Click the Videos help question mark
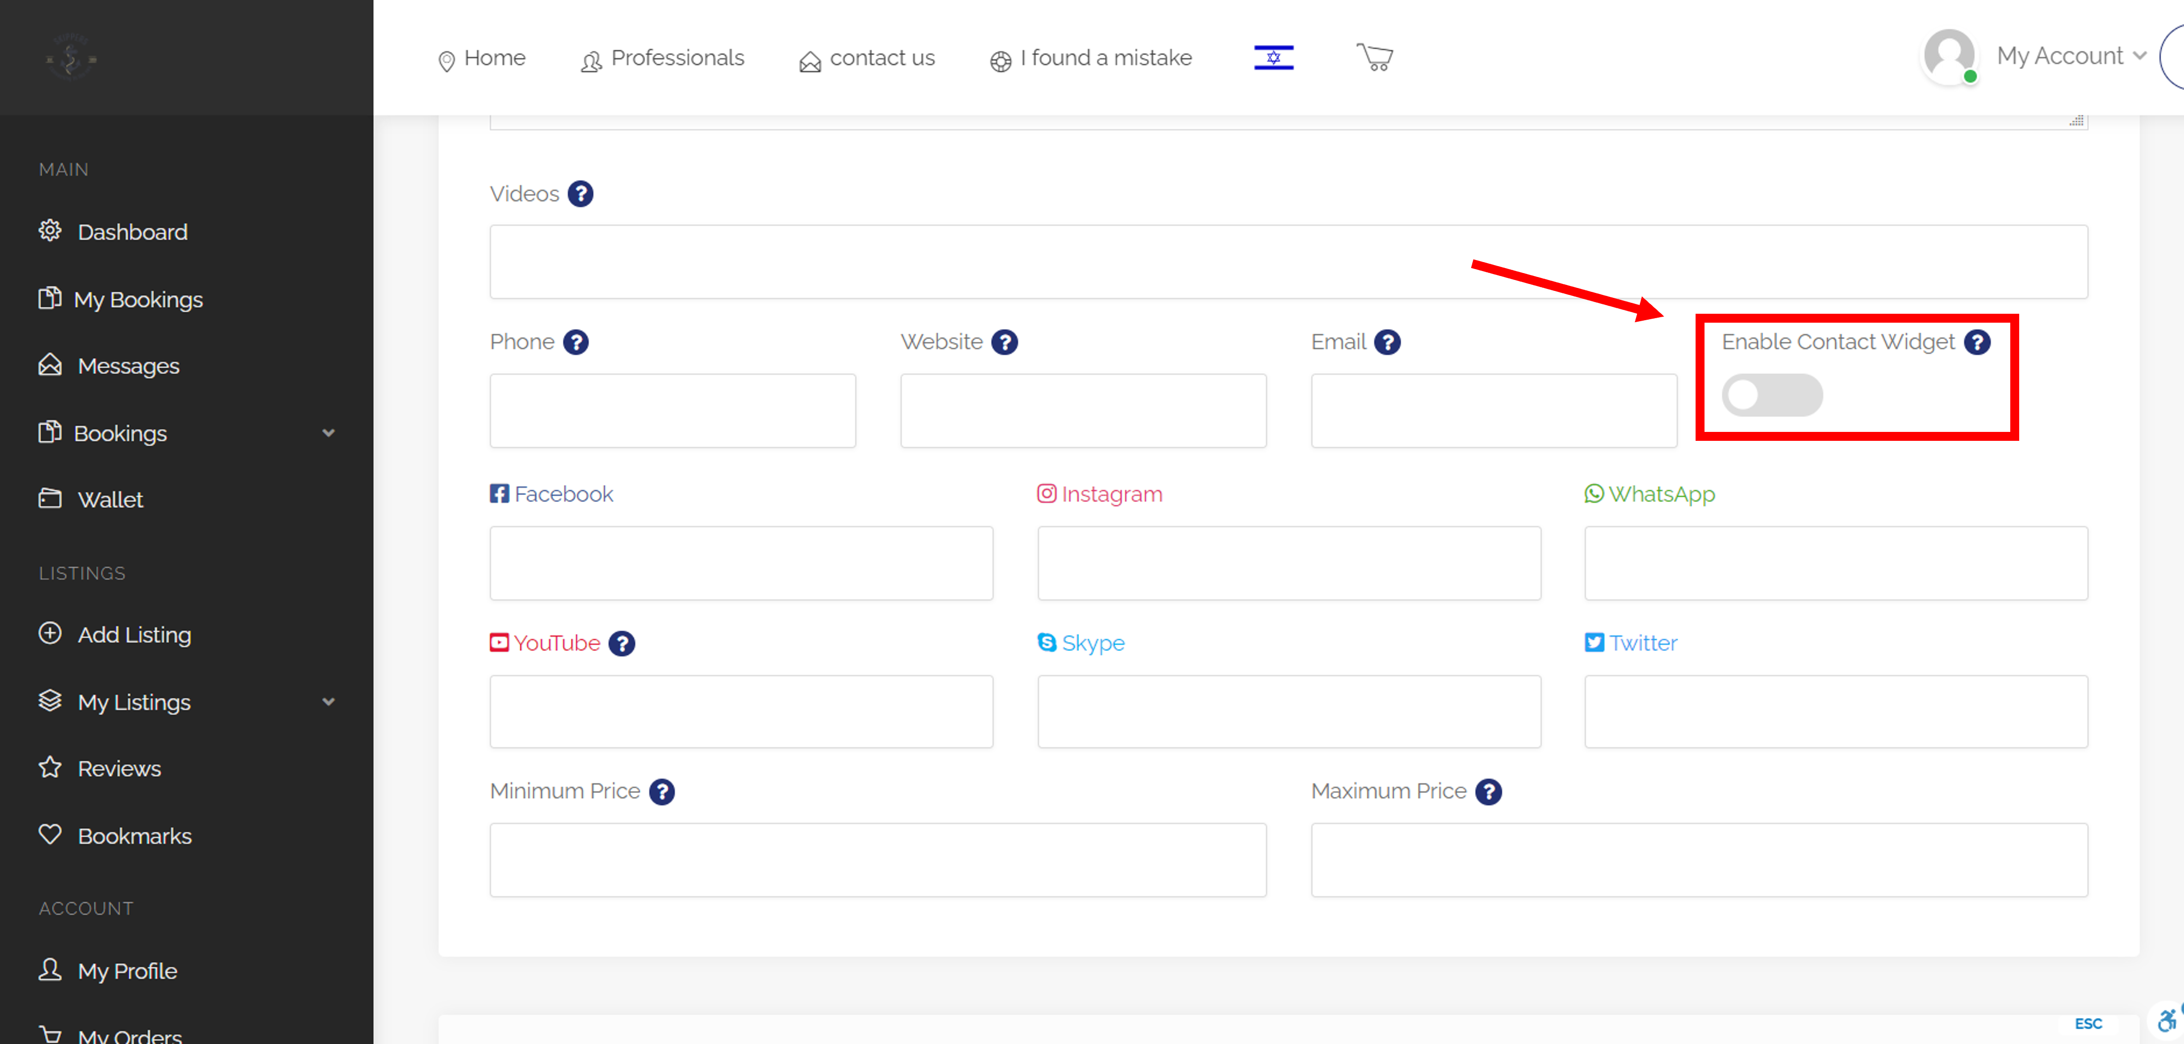 click(x=580, y=194)
